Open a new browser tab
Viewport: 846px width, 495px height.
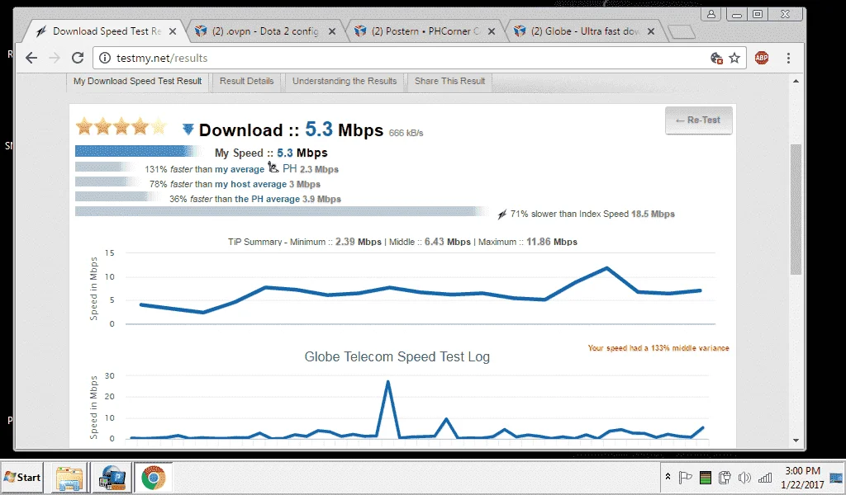[681, 32]
